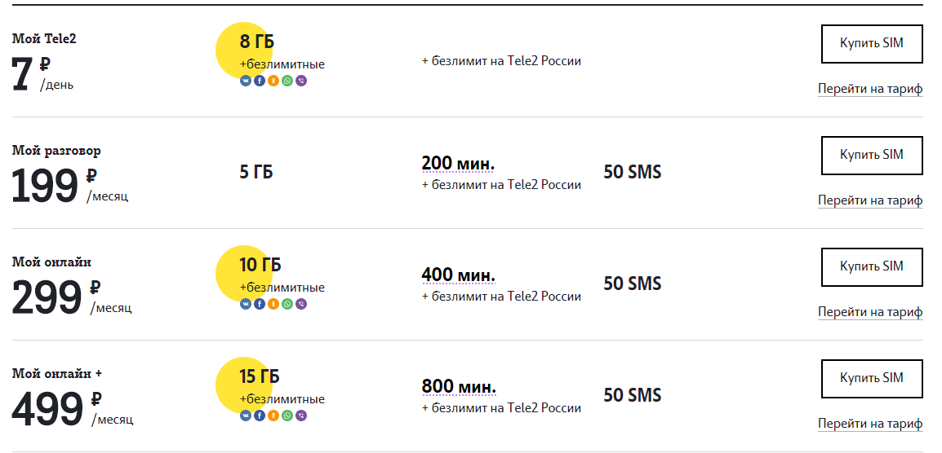The image size is (942, 453).
Task: Switch to Мой Tele2 tariff via Перейти на тариф
Action: [x=870, y=90]
